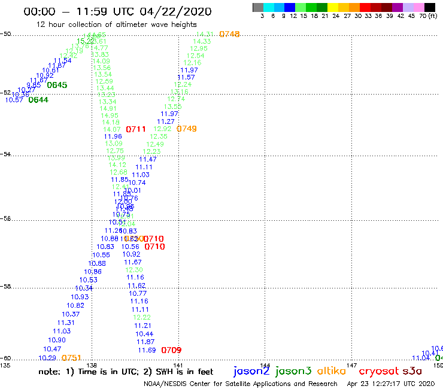Image resolution: width=443 pixels, height=389 pixels.
Task: Click the black swatch at the legend end
Action: tap(429, 7)
